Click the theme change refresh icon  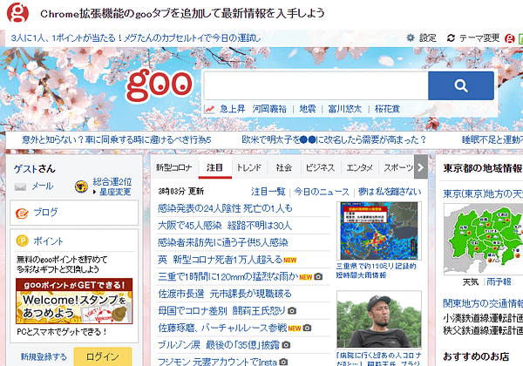pyautogui.click(x=451, y=38)
